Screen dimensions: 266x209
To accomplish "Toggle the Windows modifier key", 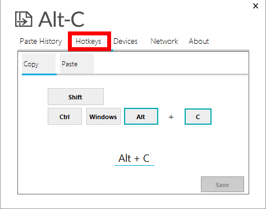I will (x=103, y=116).
